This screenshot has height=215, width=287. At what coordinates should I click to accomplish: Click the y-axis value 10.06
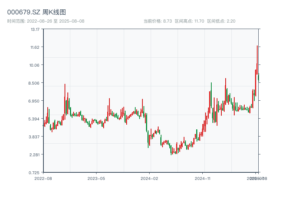[34, 65]
